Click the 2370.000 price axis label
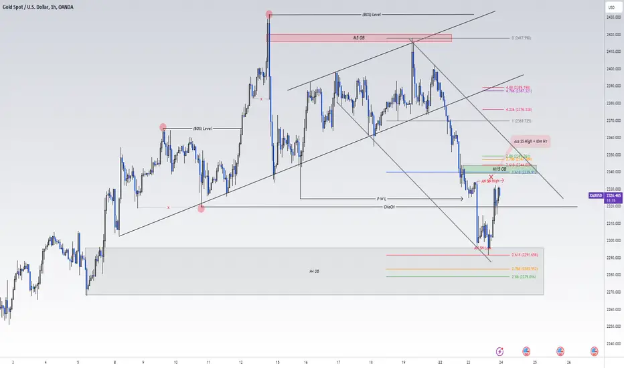Screen dimensions: 624x368 point(613,120)
